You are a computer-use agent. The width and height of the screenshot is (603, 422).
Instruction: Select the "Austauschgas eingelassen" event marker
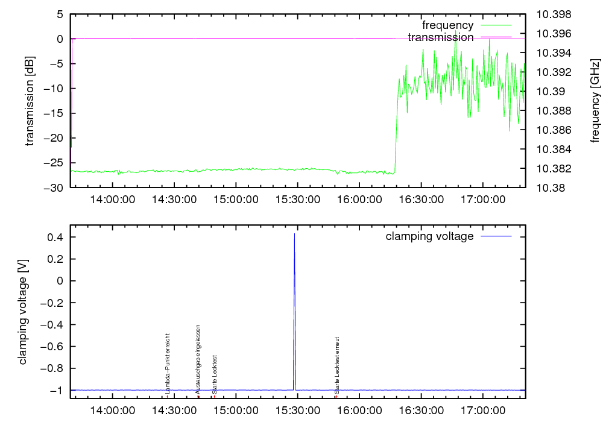pos(198,359)
